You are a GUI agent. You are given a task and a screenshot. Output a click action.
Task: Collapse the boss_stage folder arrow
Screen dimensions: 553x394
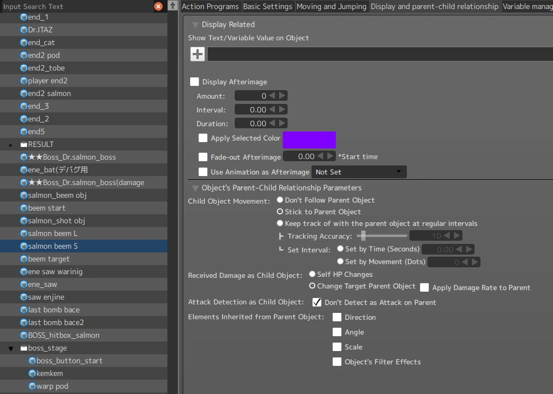[11, 348]
